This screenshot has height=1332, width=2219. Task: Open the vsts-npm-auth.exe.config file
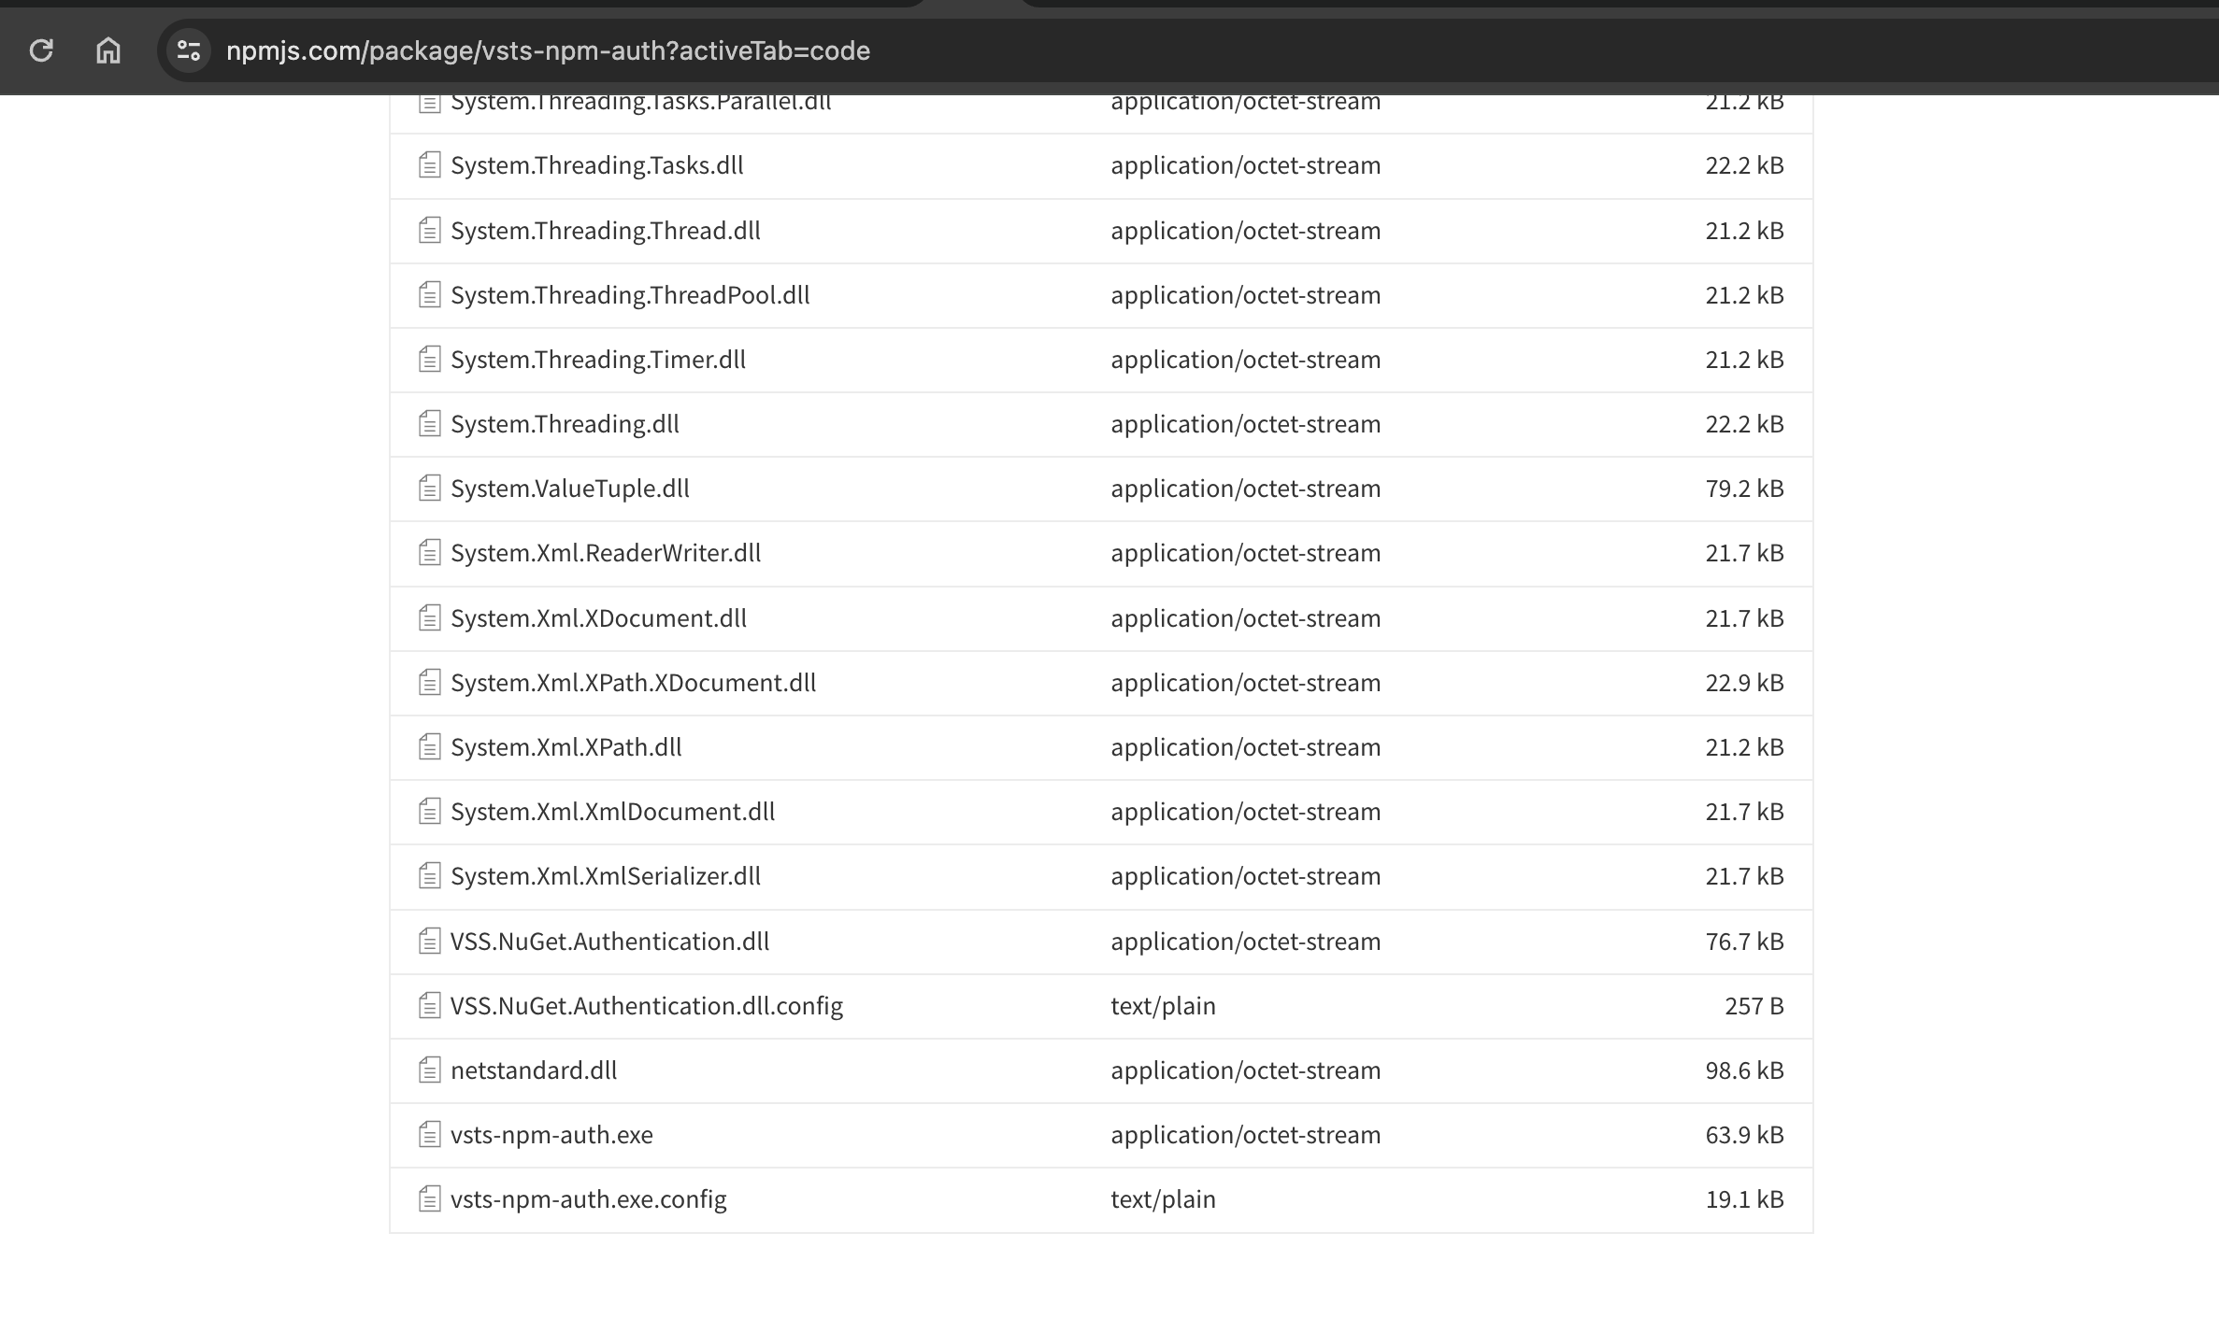click(589, 1198)
